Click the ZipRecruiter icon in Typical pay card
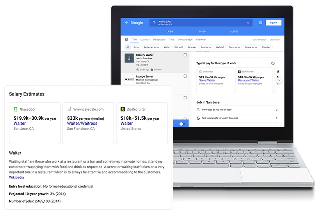The height and width of the screenshot is (214, 320). point(239,72)
